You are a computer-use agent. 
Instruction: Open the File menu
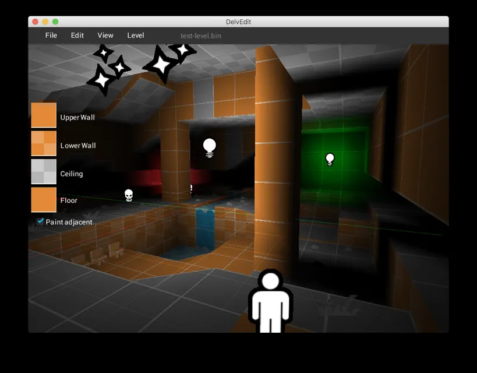[51, 36]
